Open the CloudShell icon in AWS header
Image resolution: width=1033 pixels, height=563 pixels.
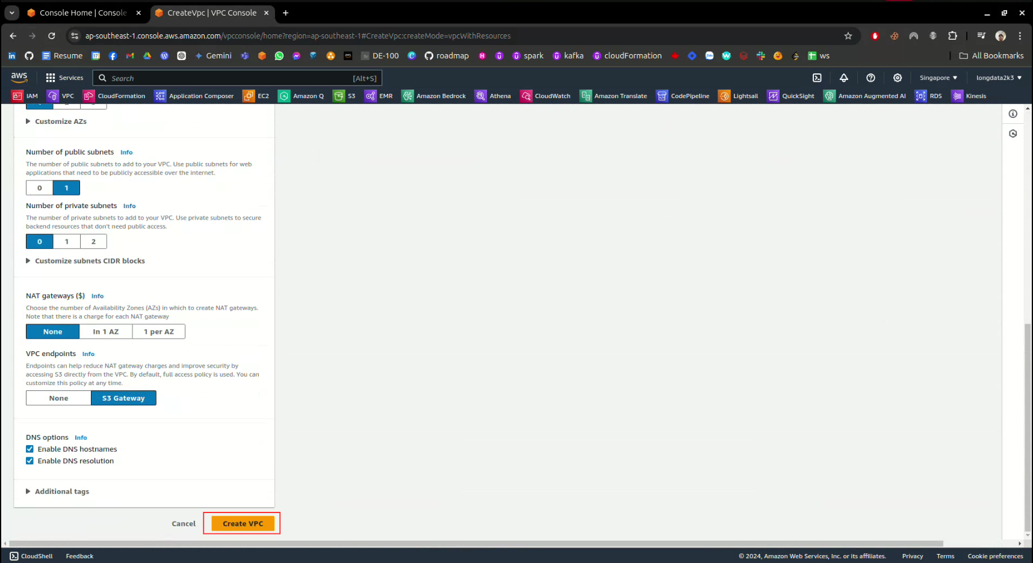click(x=817, y=78)
